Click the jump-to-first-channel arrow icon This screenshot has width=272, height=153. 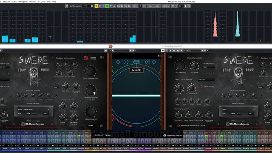[173, 6]
